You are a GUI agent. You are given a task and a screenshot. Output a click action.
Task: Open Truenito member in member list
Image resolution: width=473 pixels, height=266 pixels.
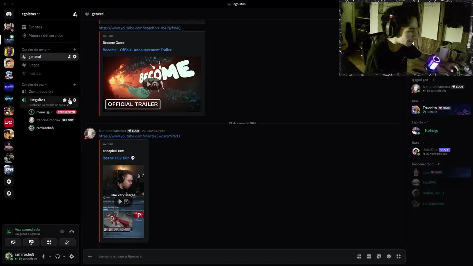[441, 110]
